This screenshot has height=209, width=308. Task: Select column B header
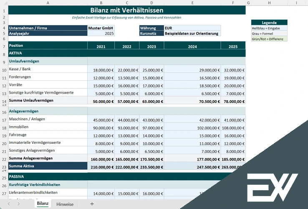point(101,3)
